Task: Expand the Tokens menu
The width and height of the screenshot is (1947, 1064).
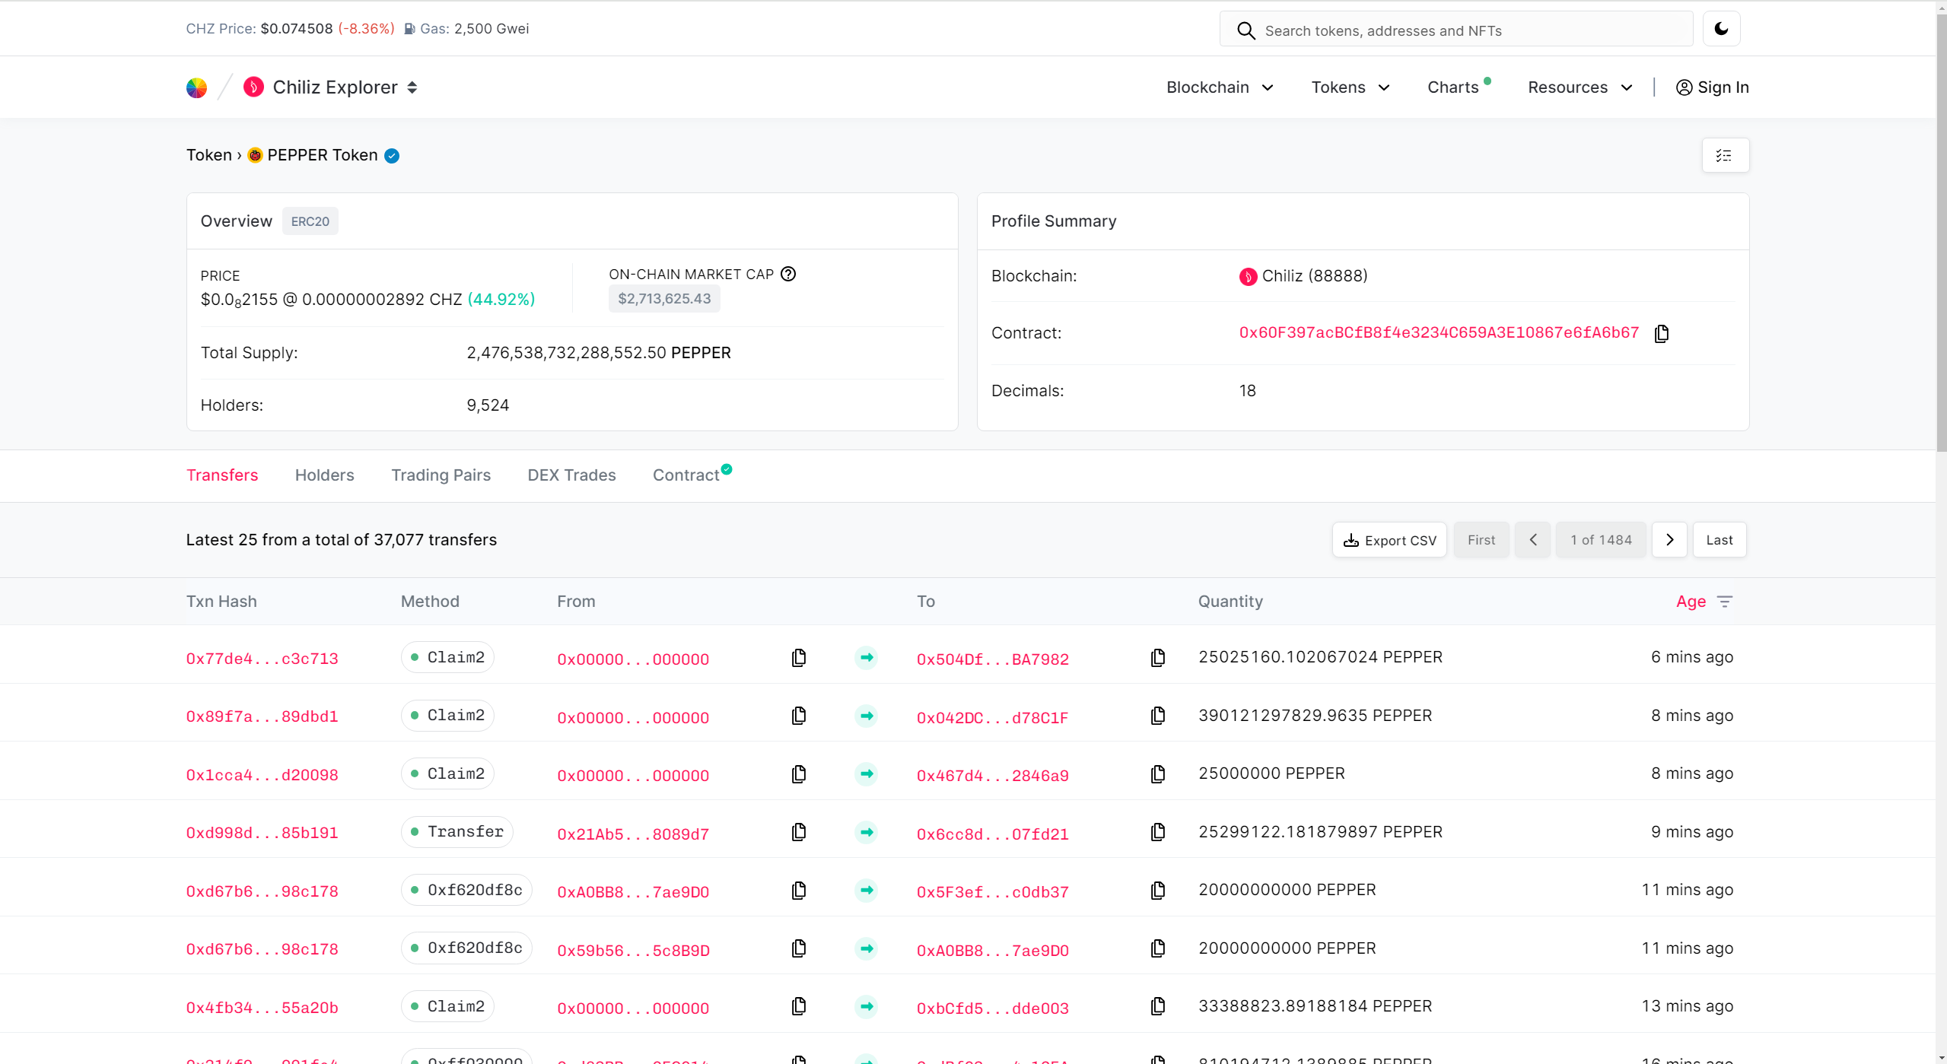Action: click(x=1350, y=87)
